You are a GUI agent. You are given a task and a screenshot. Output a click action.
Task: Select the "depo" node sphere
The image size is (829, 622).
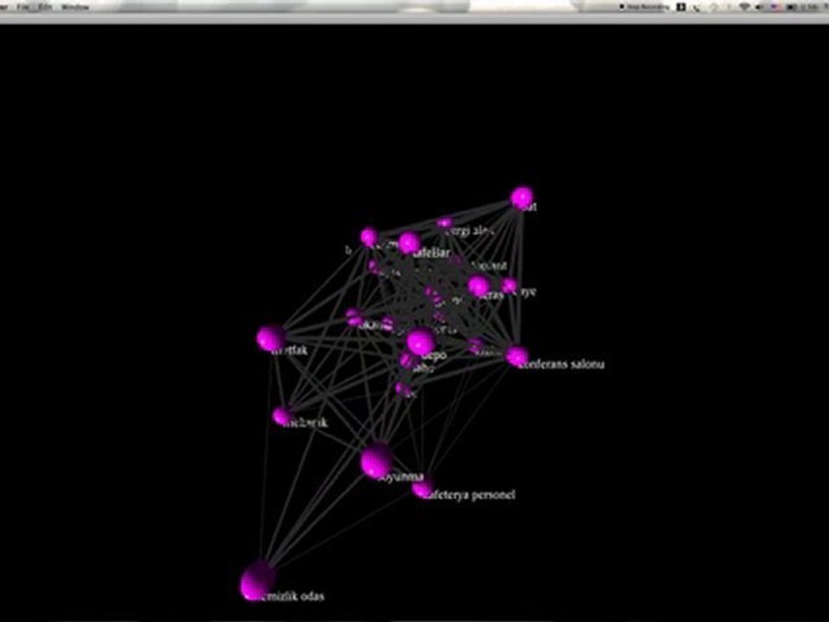[x=421, y=341]
